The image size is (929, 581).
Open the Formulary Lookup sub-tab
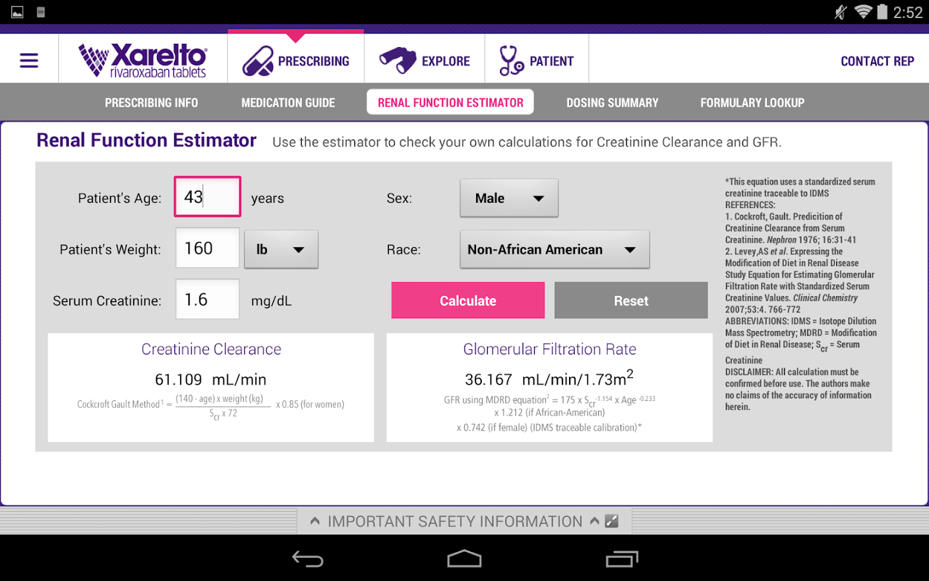pos(752,103)
